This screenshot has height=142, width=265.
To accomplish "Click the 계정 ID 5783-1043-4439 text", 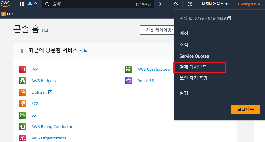I will coord(203,18).
